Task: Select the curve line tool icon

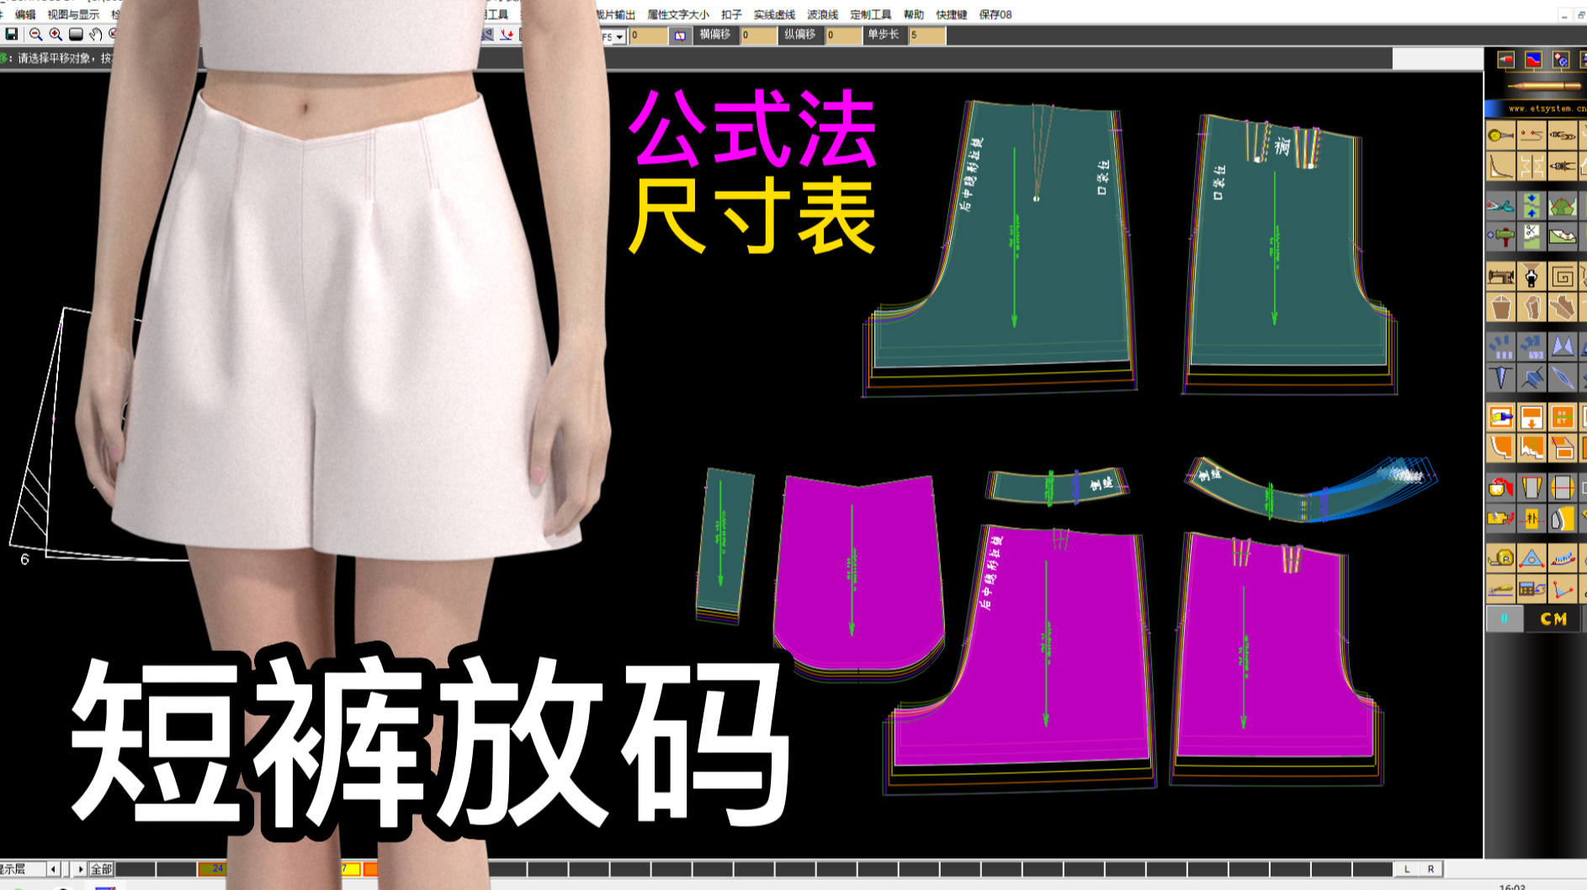Action: (1500, 167)
